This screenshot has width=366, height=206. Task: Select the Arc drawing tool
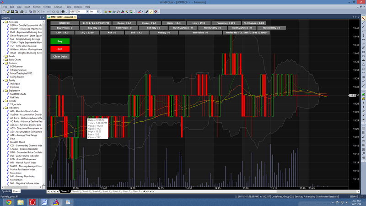[x=363, y=73]
